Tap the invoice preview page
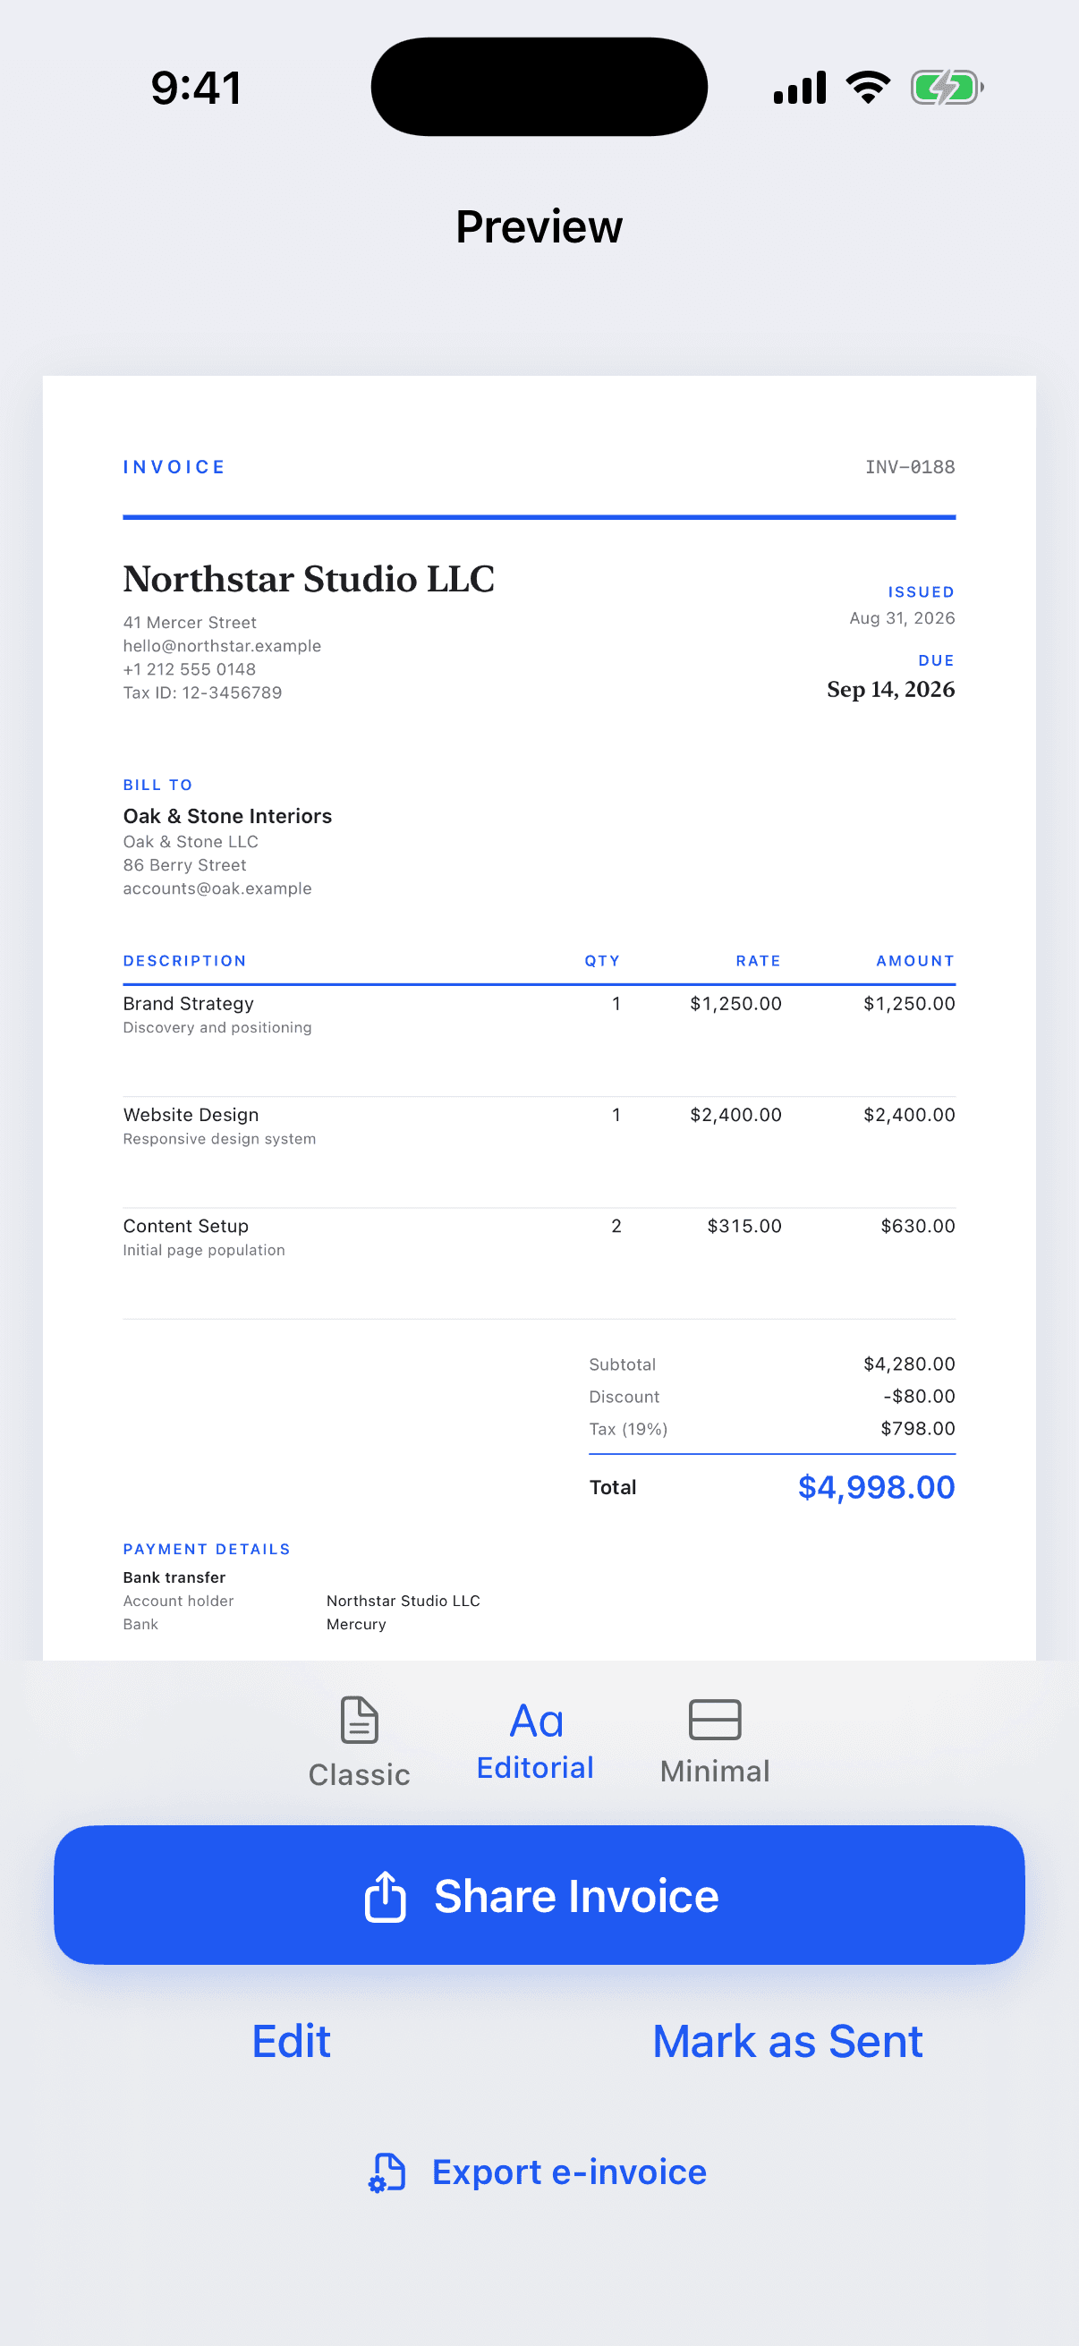Screen dimensions: 1079x2346 coord(539,1017)
